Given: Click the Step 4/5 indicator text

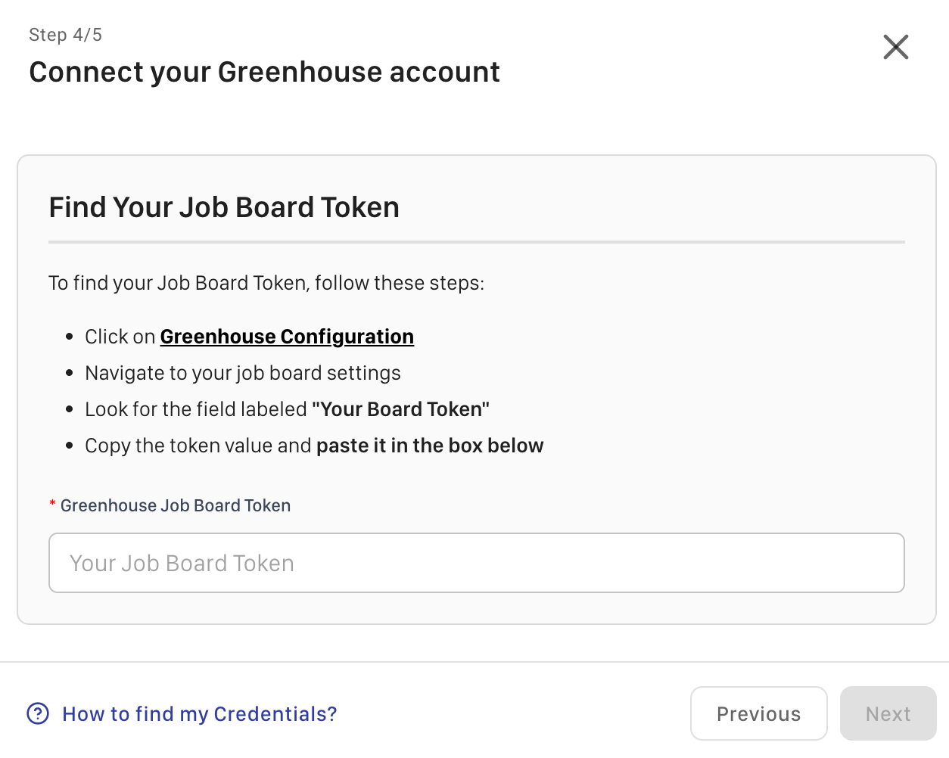Looking at the screenshot, I should tap(65, 35).
